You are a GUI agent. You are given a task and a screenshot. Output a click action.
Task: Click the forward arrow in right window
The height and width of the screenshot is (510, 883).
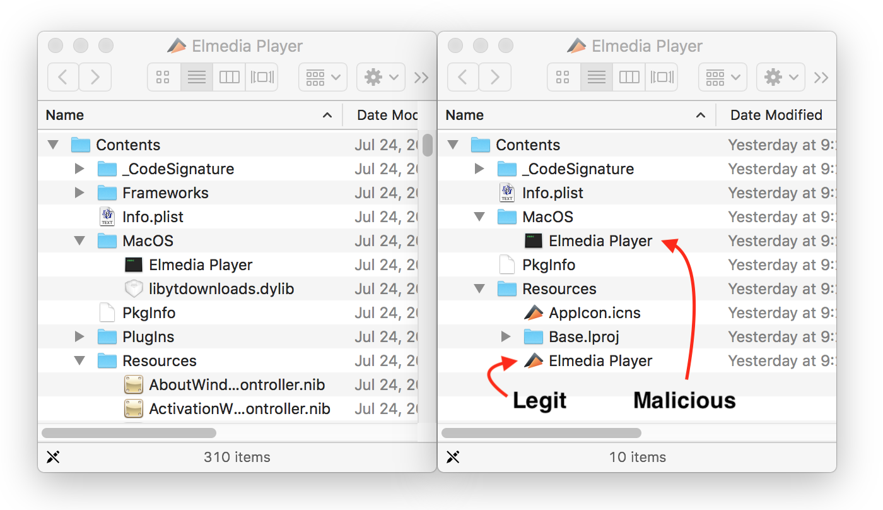click(x=495, y=77)
